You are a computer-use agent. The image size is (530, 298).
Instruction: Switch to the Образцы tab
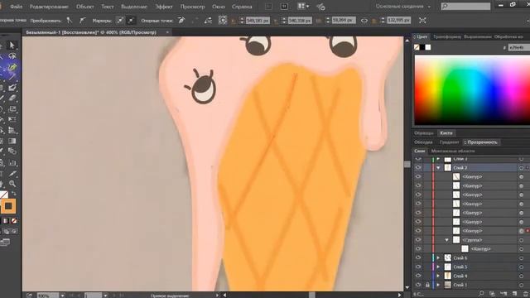424,133
